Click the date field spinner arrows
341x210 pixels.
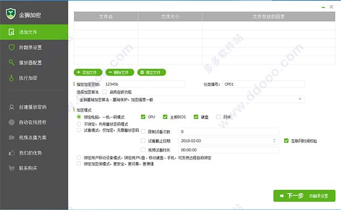(275, 141)
